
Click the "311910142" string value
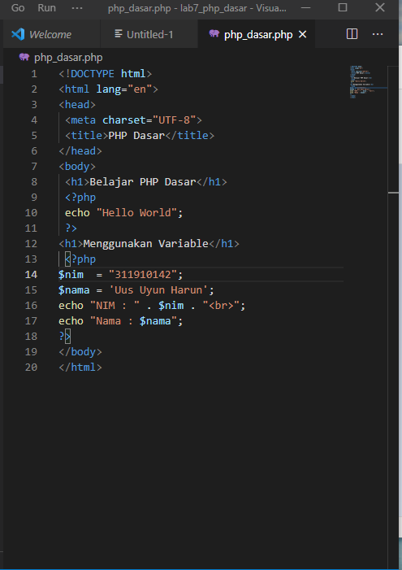pyautogui.click(x=143, y=275)
